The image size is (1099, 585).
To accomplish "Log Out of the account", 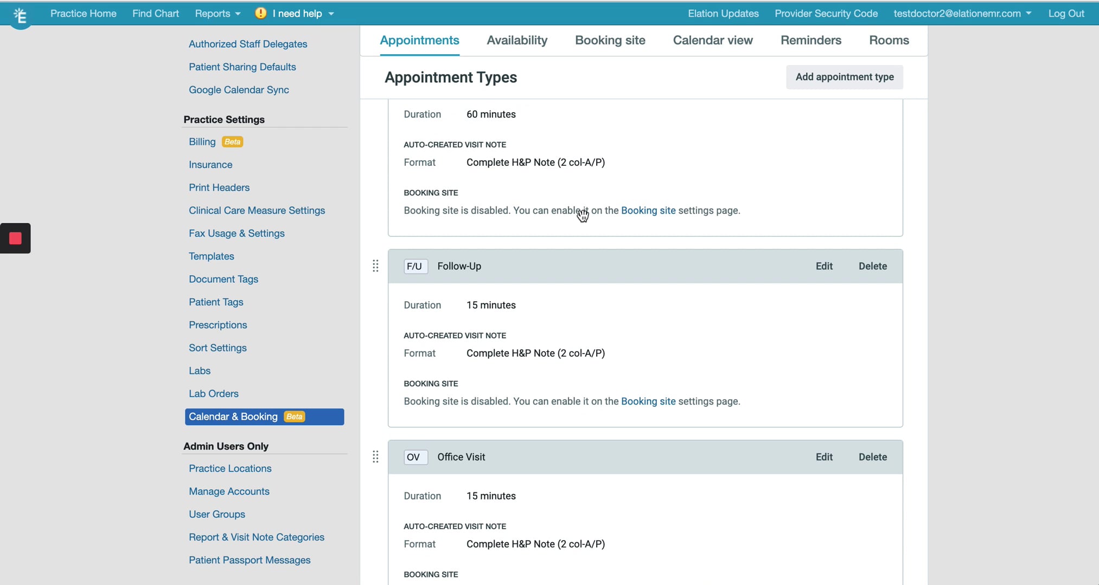I will [1066, 14].
